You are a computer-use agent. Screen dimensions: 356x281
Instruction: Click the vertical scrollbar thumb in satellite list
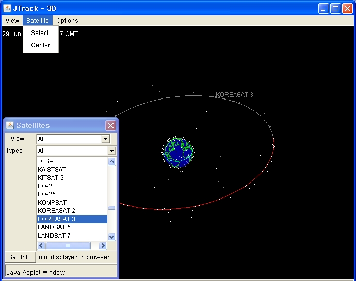point(111,208)
